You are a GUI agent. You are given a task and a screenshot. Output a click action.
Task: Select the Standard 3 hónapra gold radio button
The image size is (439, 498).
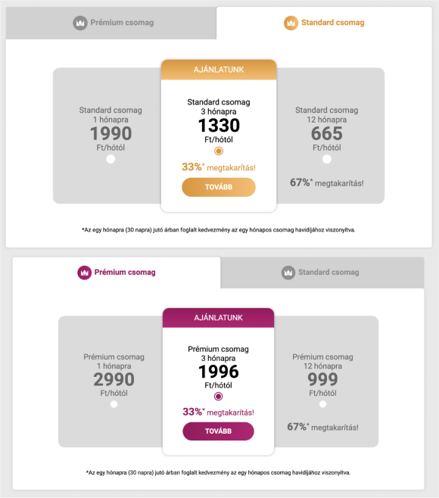coord(219,151)
